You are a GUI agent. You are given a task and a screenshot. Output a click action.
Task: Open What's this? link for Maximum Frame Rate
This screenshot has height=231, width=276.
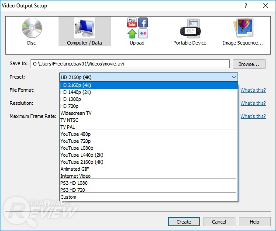[x=253, y=116]
